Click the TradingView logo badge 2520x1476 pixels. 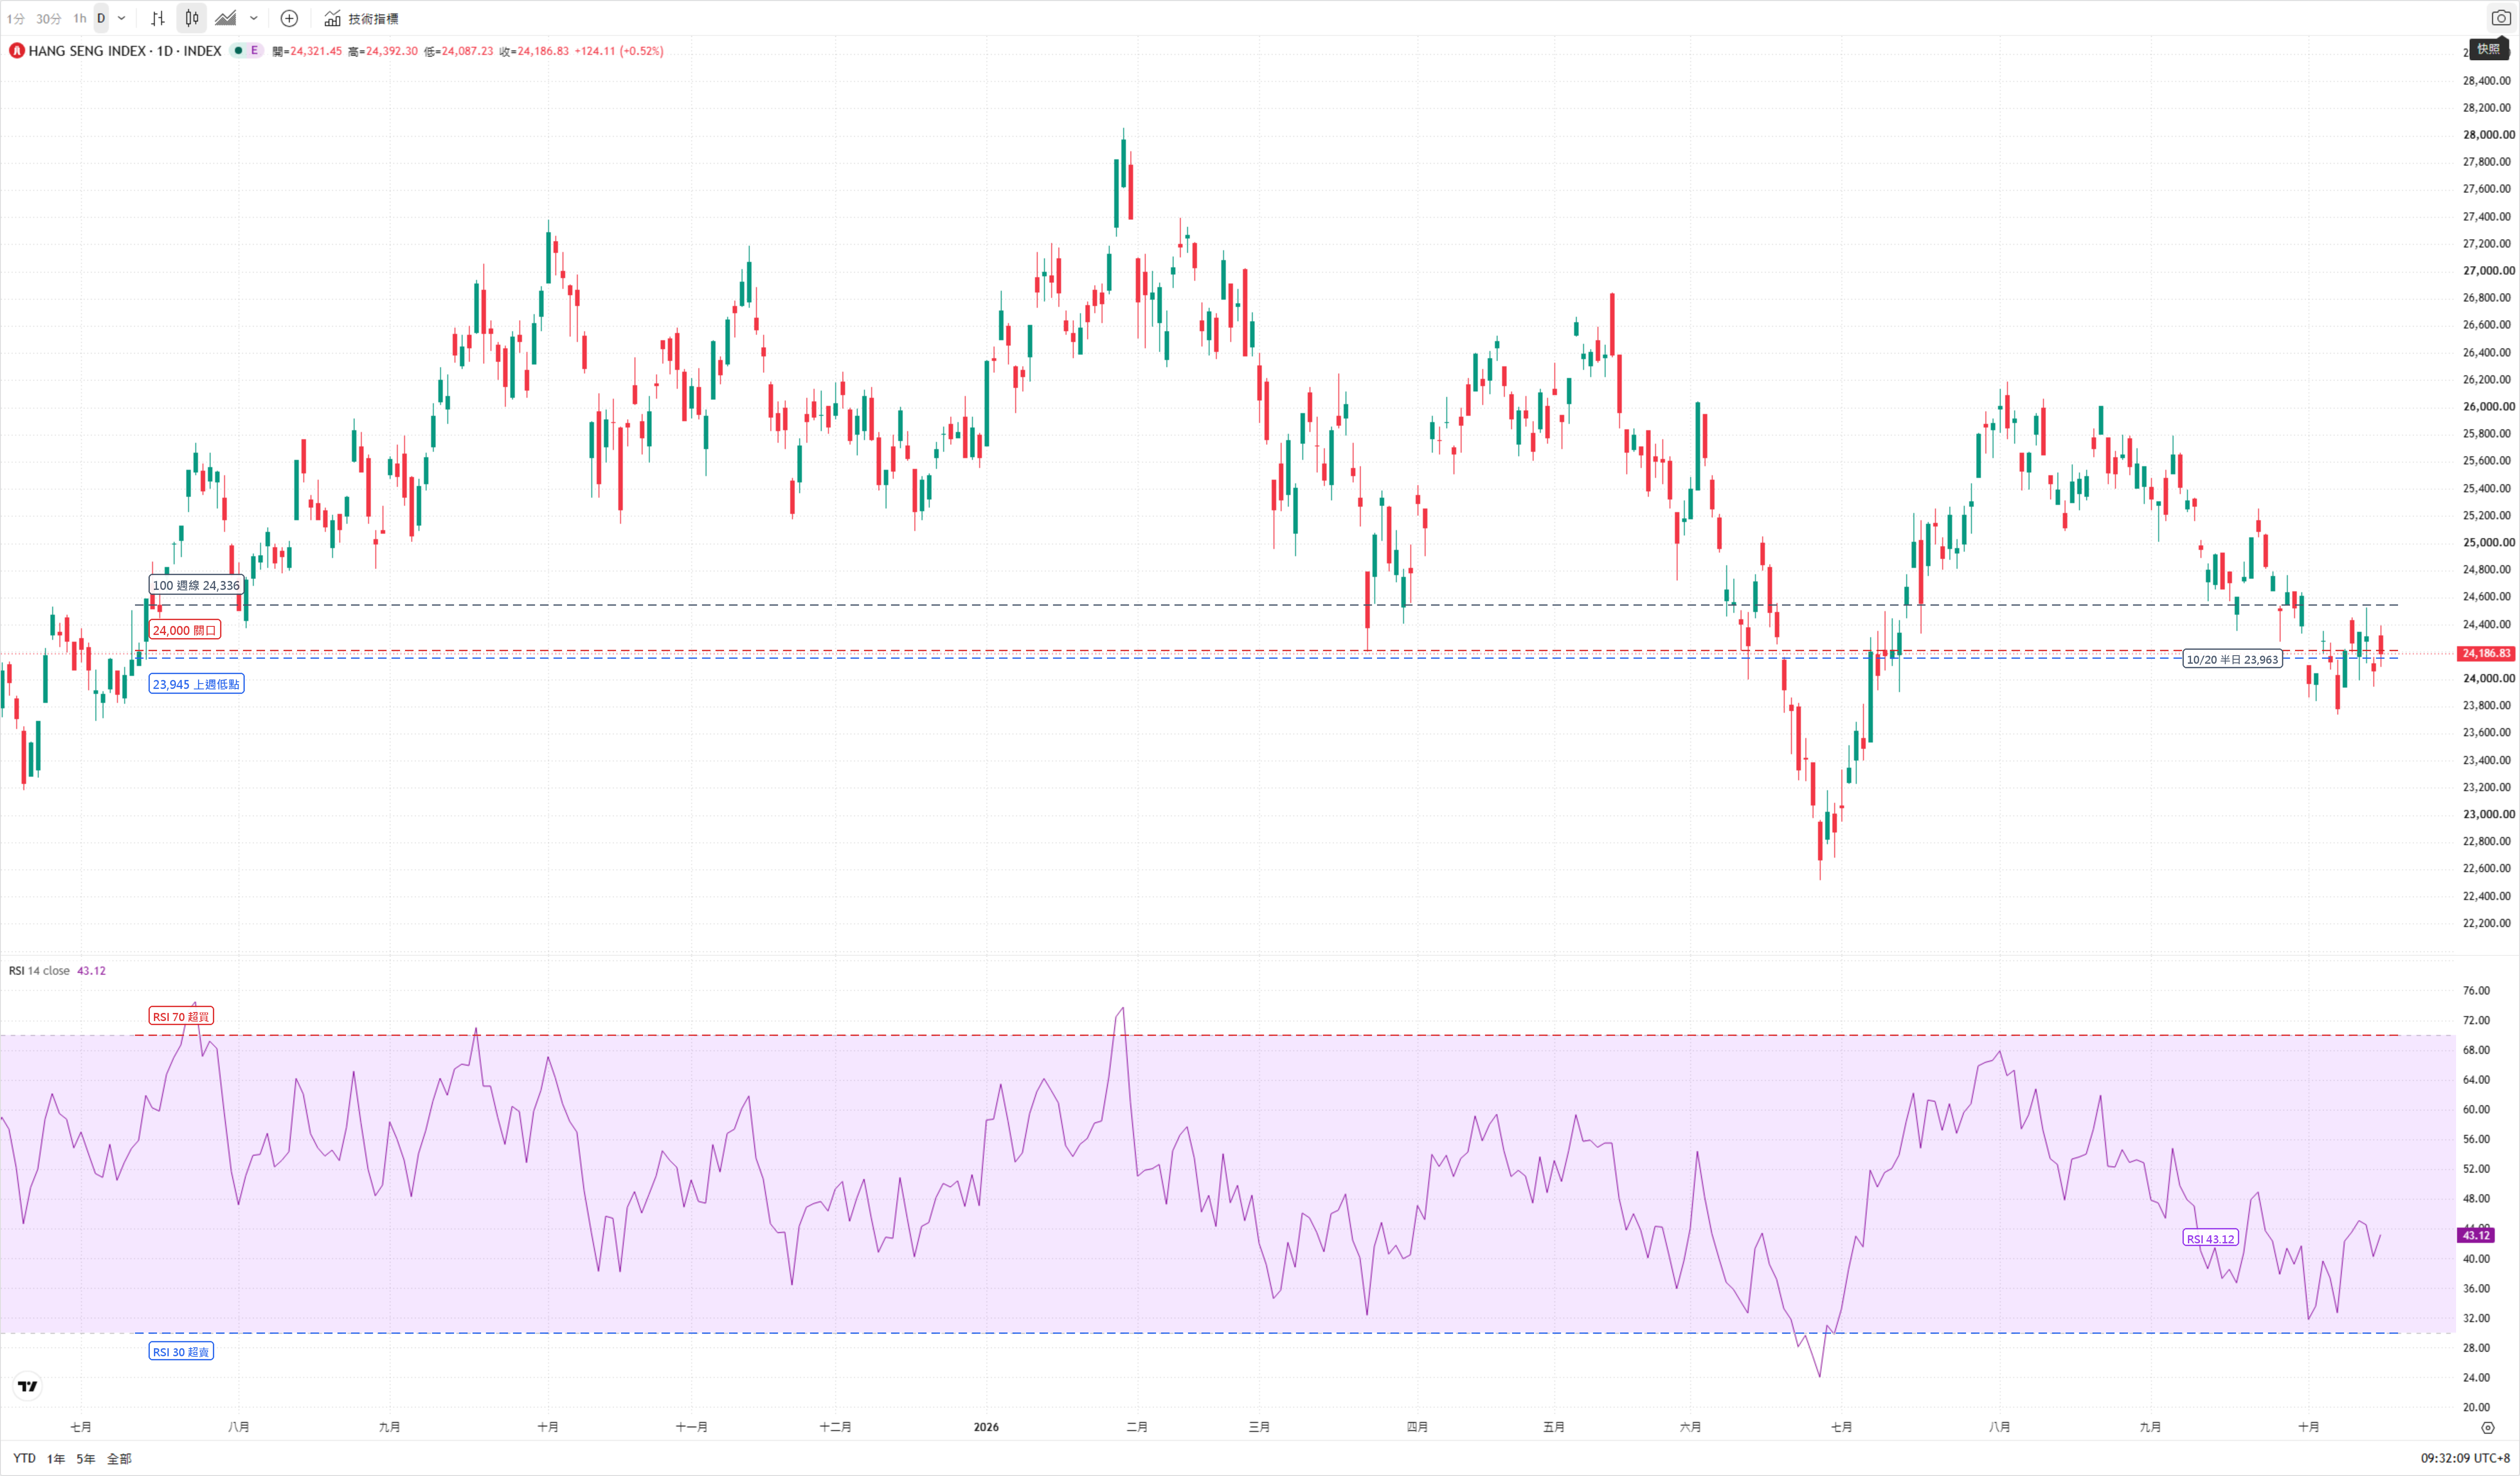(28, 1386)
